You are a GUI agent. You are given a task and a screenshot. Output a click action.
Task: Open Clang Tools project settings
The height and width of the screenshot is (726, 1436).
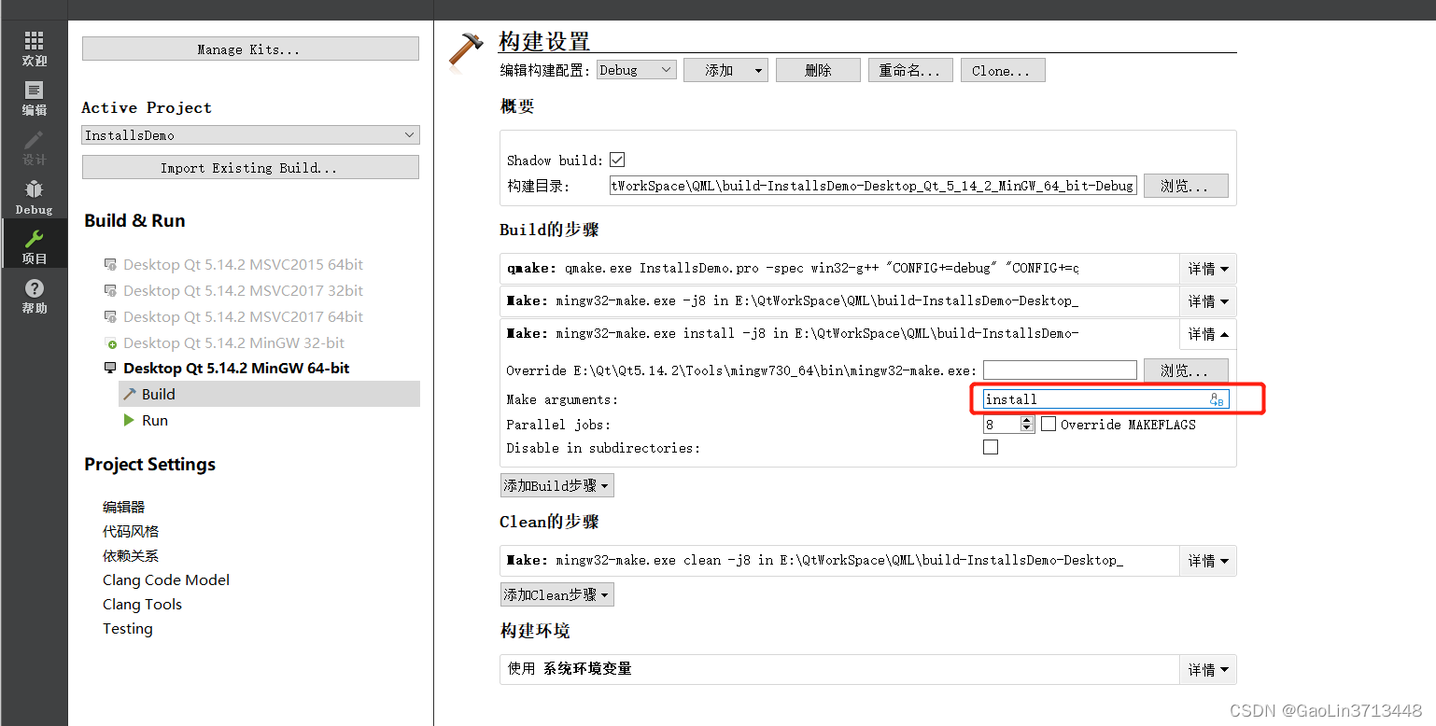coord(142,604)
